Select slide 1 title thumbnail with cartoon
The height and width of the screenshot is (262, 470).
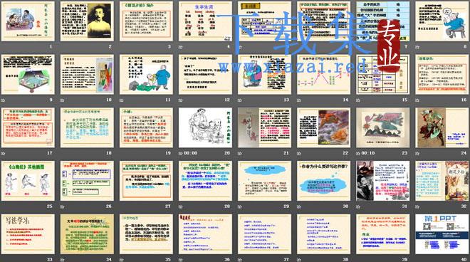[28, 21]
